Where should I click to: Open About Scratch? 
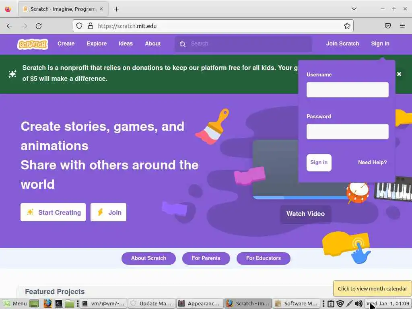coord(148,258)
